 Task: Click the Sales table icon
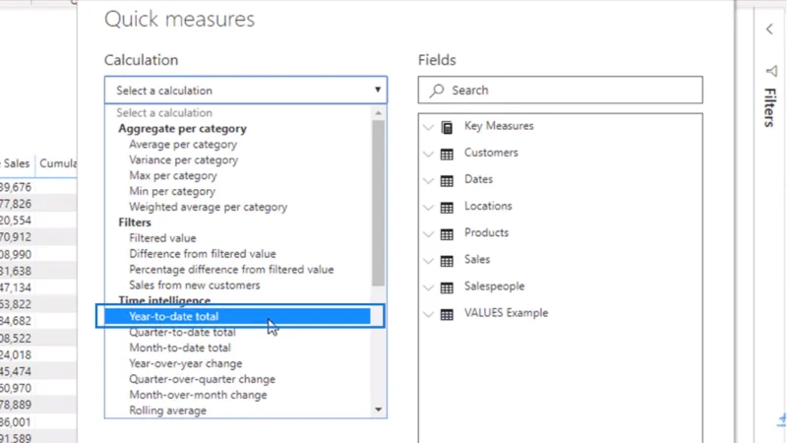(x=447, y=261)
